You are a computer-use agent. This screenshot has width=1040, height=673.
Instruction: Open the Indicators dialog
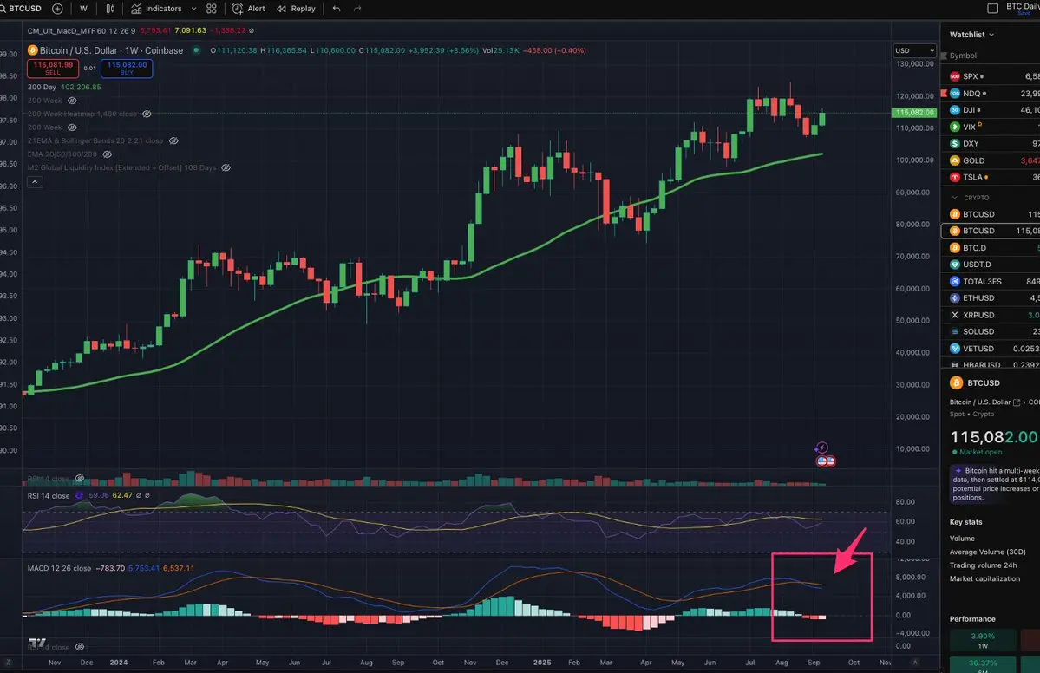(156, 9)
